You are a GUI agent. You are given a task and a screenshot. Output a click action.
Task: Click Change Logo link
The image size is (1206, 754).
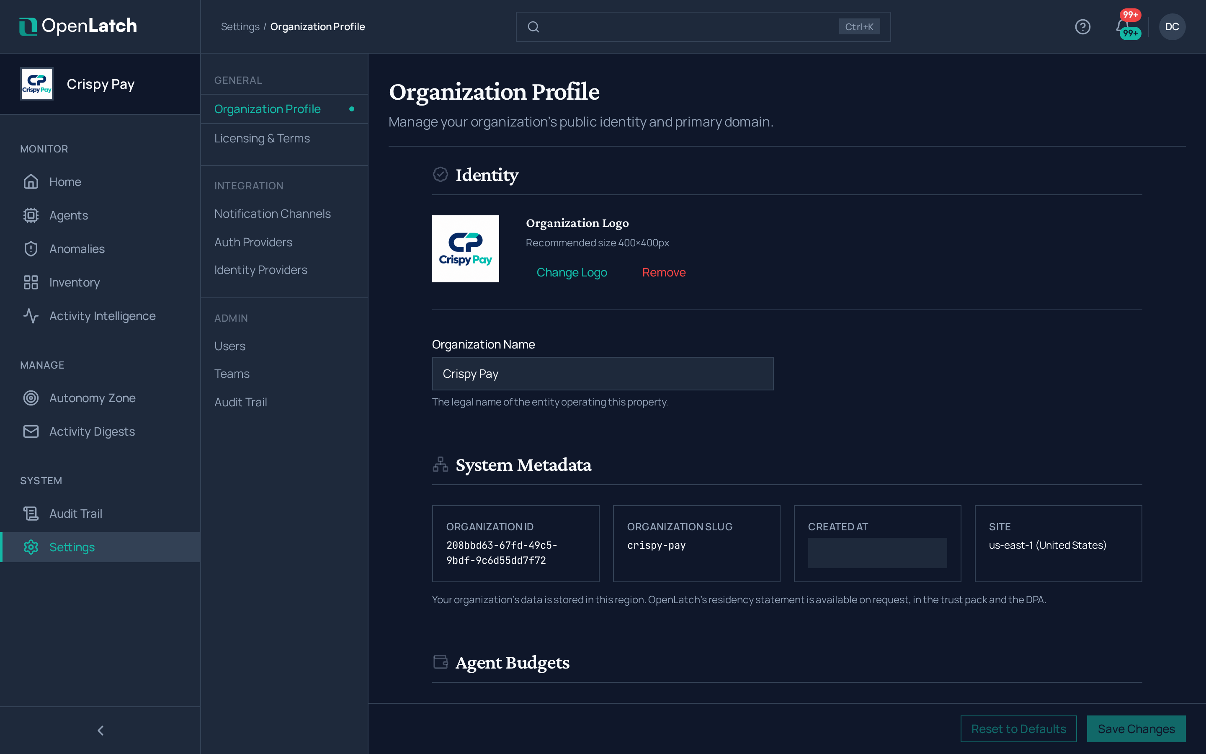[572, 272]
